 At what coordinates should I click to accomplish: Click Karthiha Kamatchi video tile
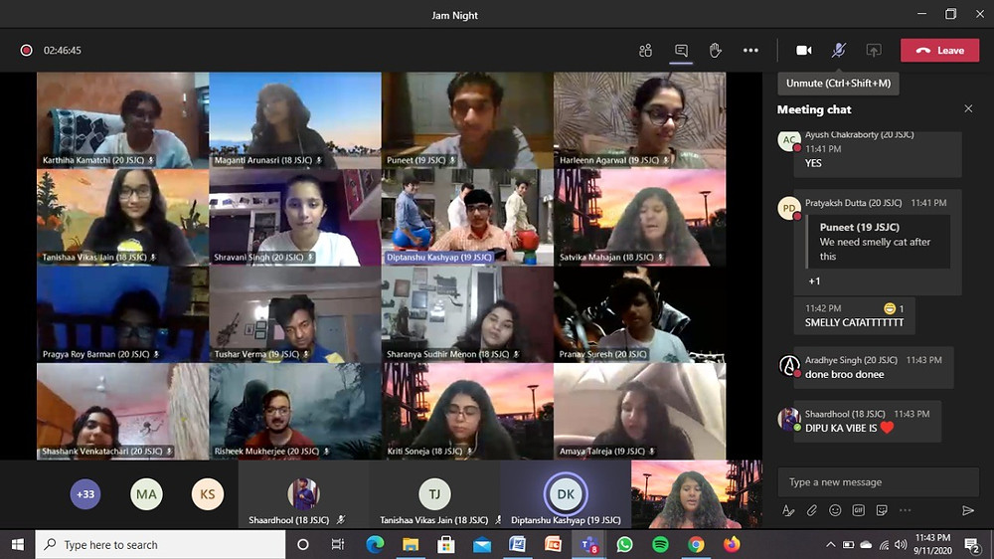coord(123,120)
